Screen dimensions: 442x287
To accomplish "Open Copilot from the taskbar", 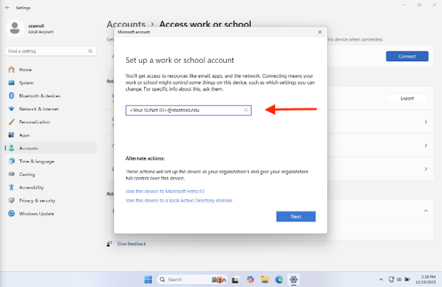I will tap(250, 279).
